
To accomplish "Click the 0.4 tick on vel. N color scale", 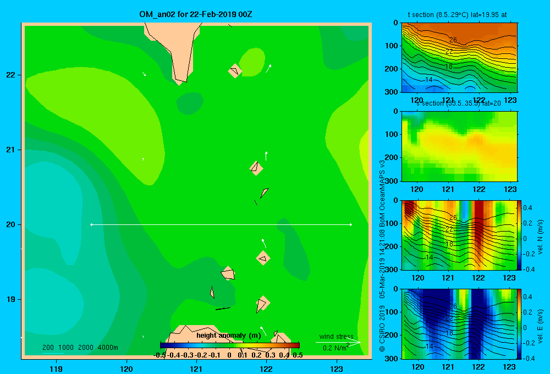I will point(527,208).
